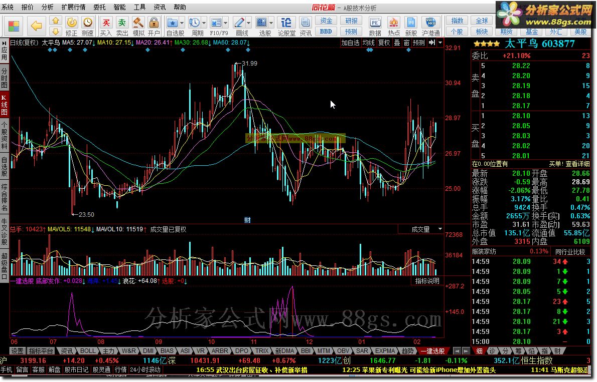Open the chart header options dropdown arrow
Image resolution: width=597 pixels, height=382 pixels.
[440, 43]
